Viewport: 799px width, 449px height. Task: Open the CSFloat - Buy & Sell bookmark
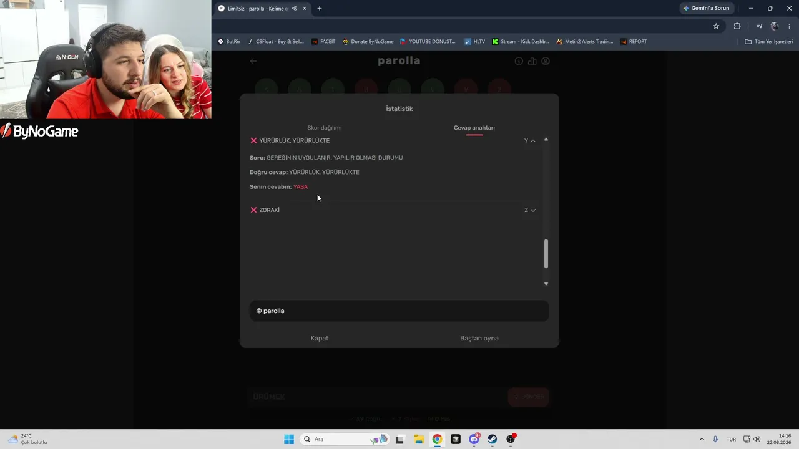click(276, 42)
